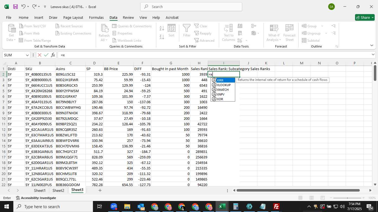378x212 pixels.
Task: Switch to the Formulas ribbon tab
Action: coord(96,17)
